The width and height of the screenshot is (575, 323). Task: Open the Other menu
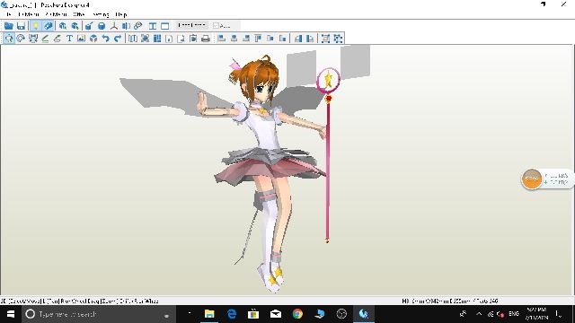coord(79,14)
